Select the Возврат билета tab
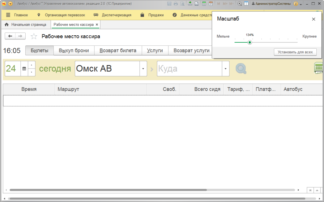324x202 pixels. (x=118, y=50)
